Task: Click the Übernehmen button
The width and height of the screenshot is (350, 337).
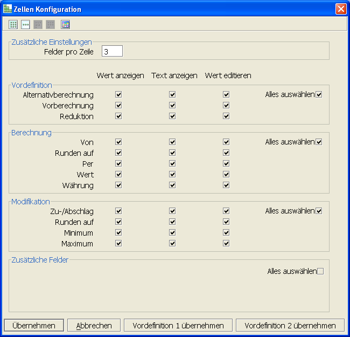Action: tap(34, 326)
